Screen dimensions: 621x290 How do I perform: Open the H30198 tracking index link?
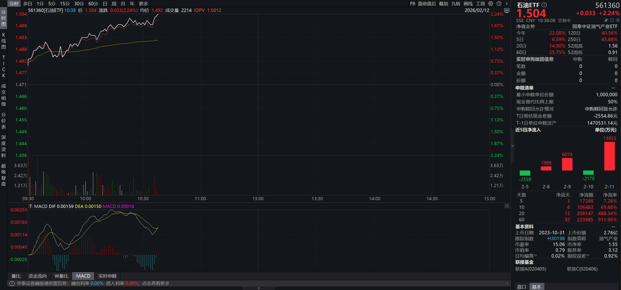(556, 239)
